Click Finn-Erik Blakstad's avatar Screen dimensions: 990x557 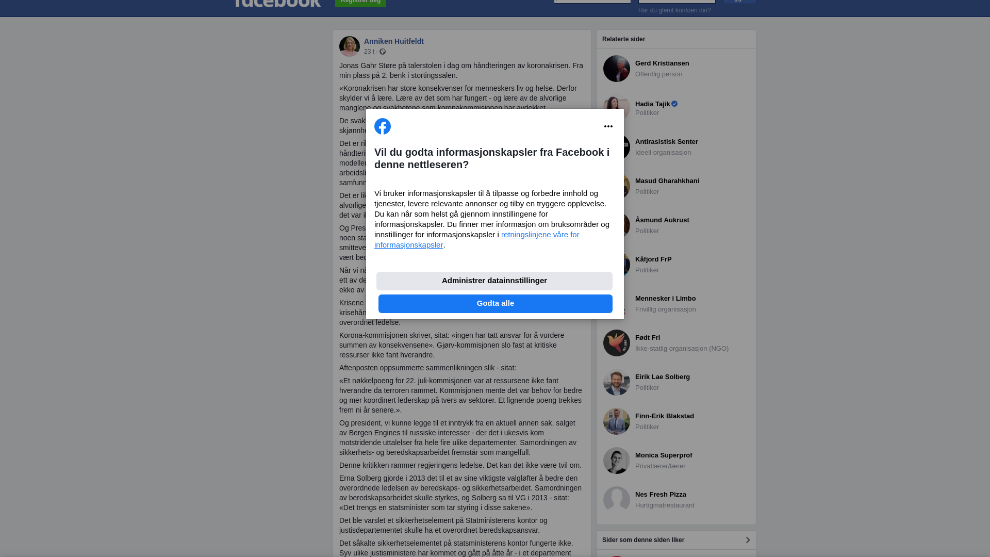pos(617,421)
